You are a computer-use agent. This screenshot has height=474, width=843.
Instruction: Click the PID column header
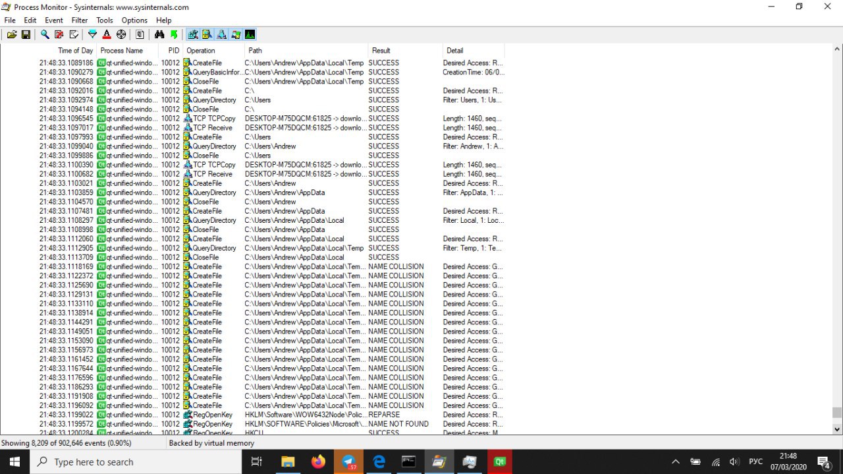[171, 50]
